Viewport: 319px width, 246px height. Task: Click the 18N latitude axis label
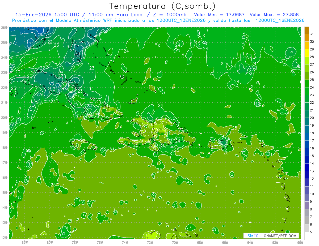point(4,148)
